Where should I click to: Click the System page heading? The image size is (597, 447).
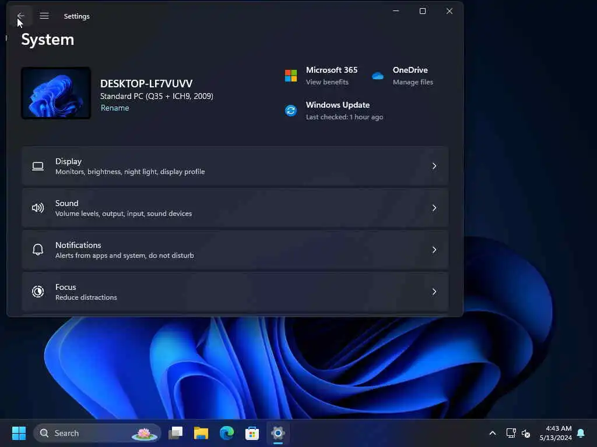pyautogui.click(x=48, y=40)
